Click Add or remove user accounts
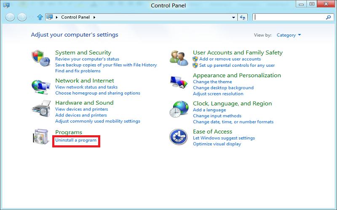The height and width of the screenshot is (210, 337). pyautogui.click(x=230, y=59)
